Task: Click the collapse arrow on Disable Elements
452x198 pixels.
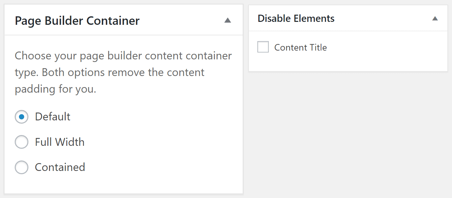Action: coord(435,18)
